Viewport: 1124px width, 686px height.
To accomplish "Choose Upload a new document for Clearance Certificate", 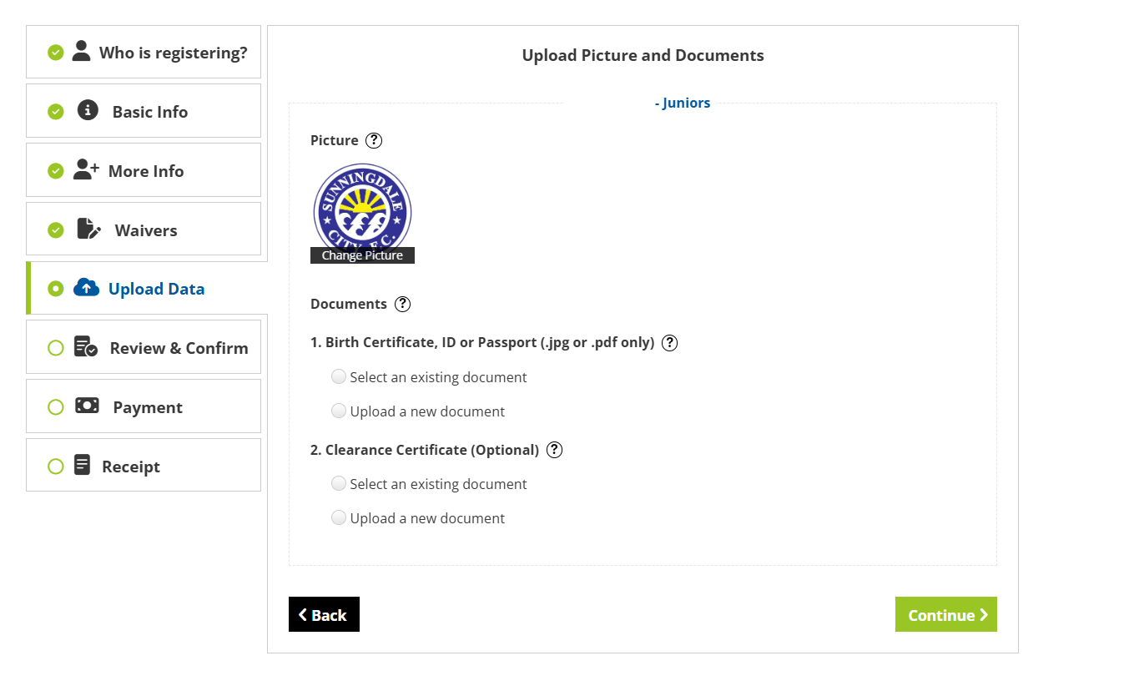I will (x=339, y=517).
